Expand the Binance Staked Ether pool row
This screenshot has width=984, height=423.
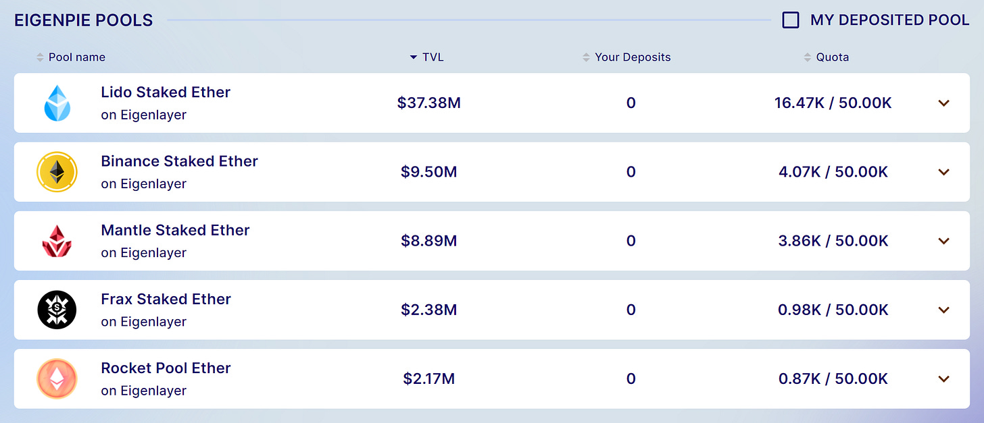click(944, 172)
